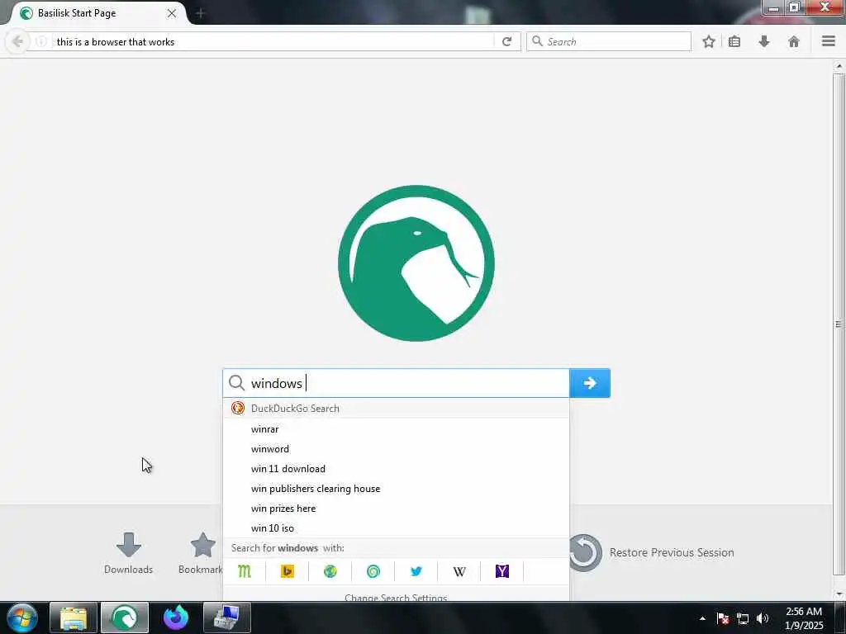
Task: Search with the Bing icon
Action: [x=287, y=571]
